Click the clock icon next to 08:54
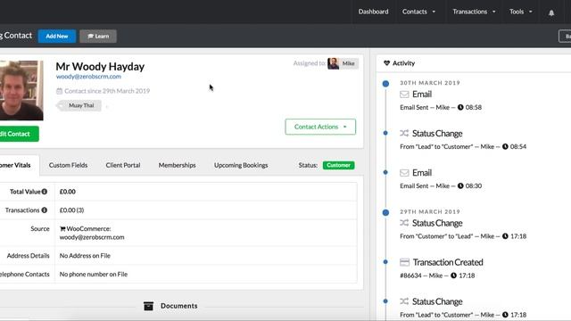The image size is (571, 321). pyautogui.click(x=505, y=146)
